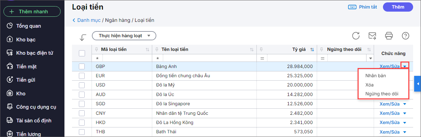This screenshot has height=137, width=421.
Task: Open the help question mark icon
Action: click(406, 36)
